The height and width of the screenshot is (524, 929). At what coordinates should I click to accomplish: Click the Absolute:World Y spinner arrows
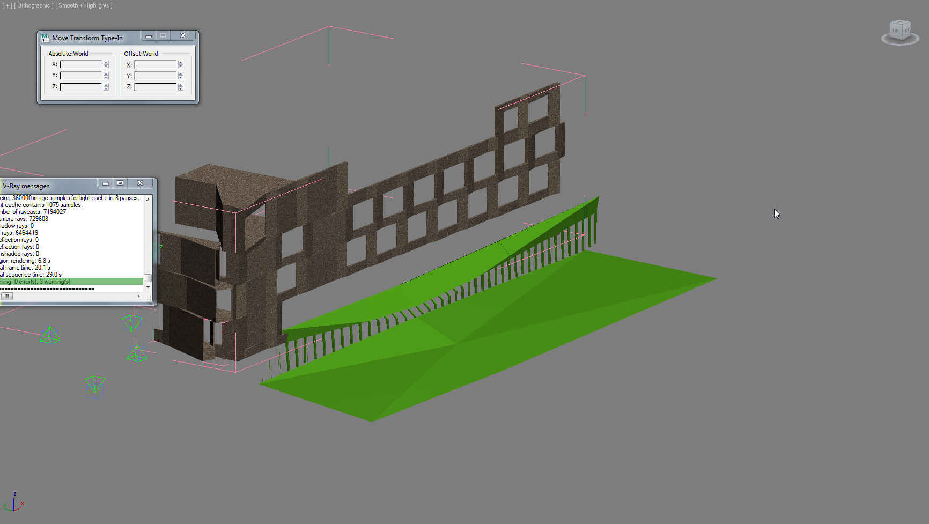[106, 76]
